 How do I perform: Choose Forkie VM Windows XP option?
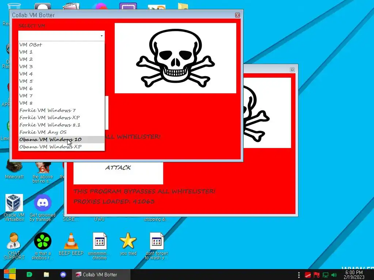[61, 117]
